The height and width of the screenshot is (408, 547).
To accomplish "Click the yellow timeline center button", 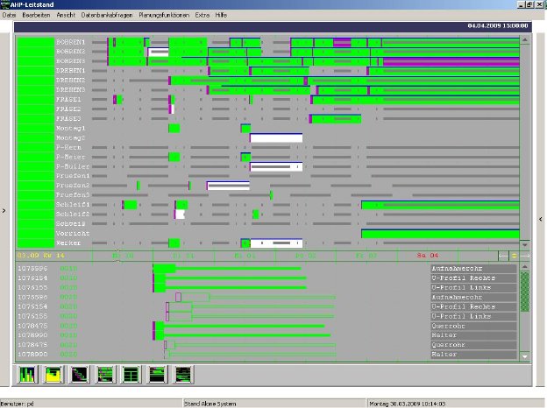I will [514, 255].
